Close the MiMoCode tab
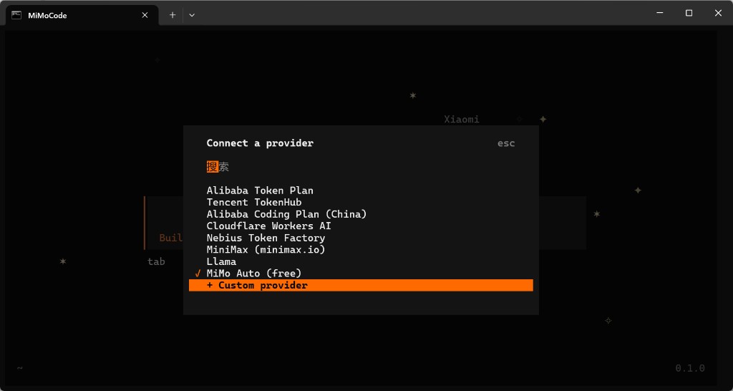The height and width of the screenshot is (391, 733). click(145, 15)
